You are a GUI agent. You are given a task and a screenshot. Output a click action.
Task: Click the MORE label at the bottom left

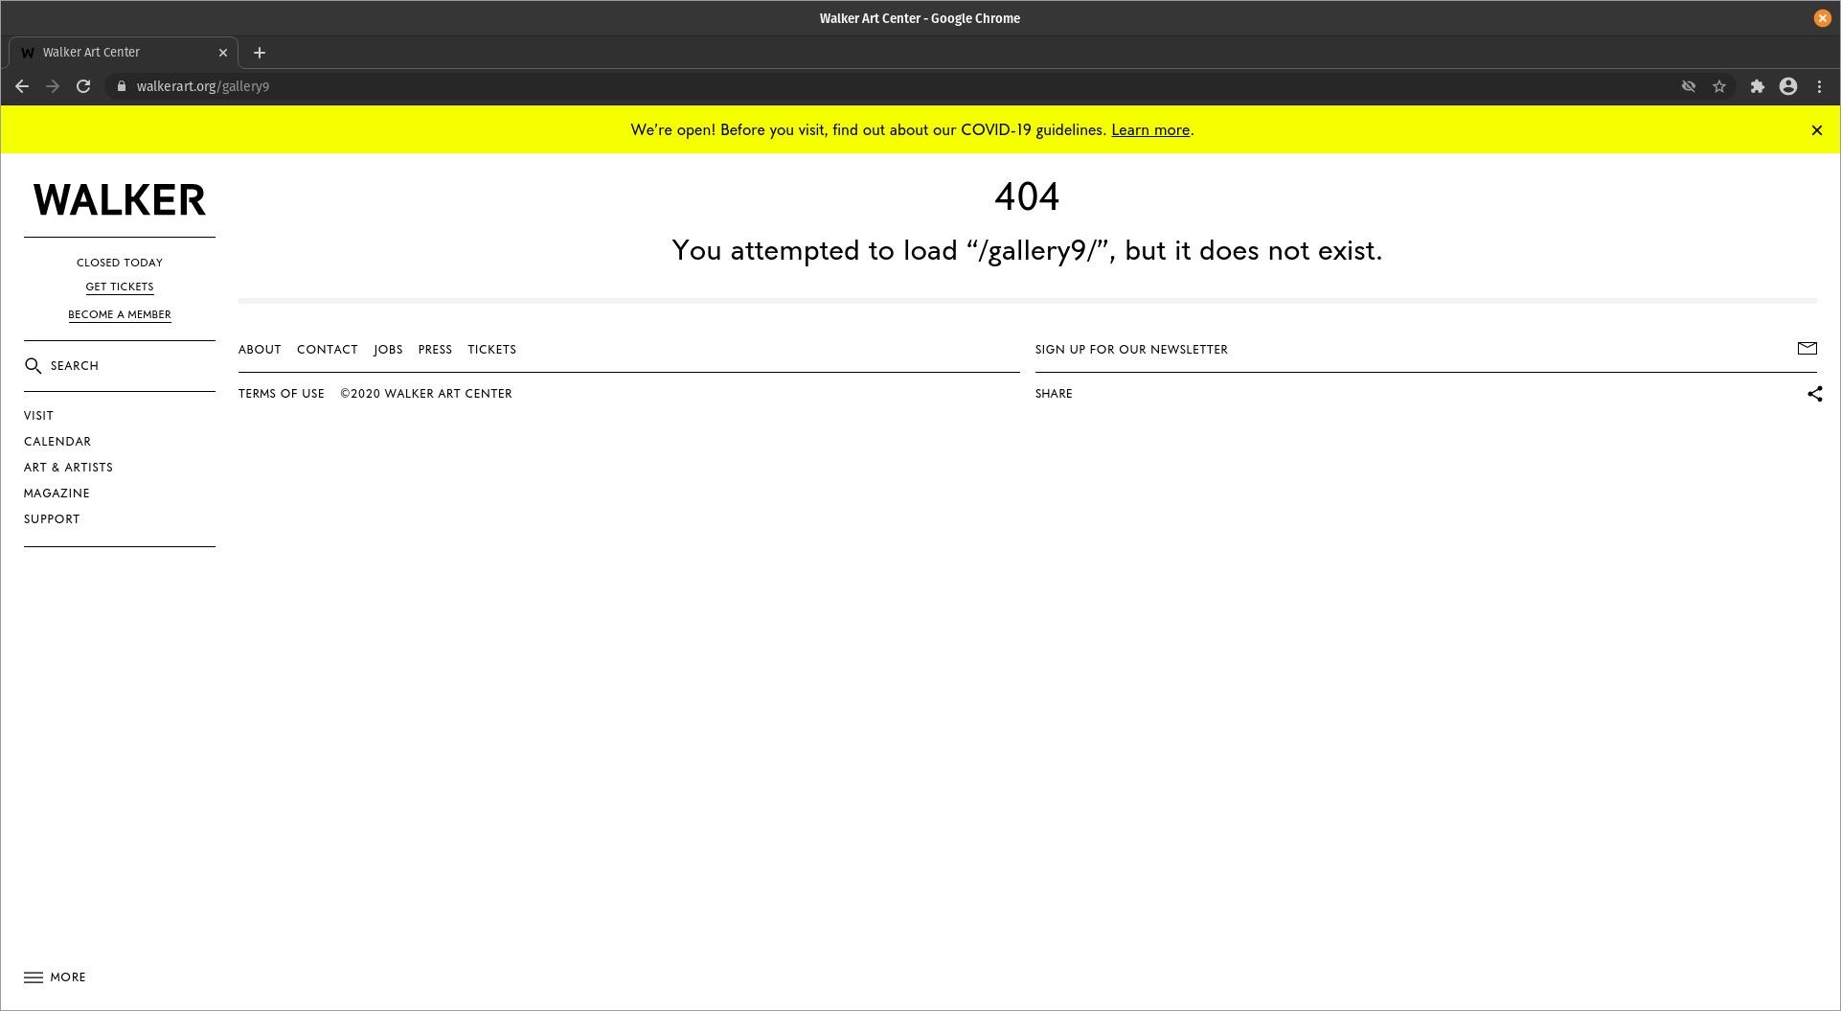(68, 977)
